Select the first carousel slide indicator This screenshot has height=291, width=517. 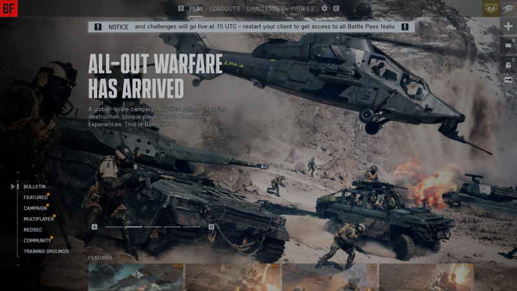pyautogui.click(x=114, y=227)
